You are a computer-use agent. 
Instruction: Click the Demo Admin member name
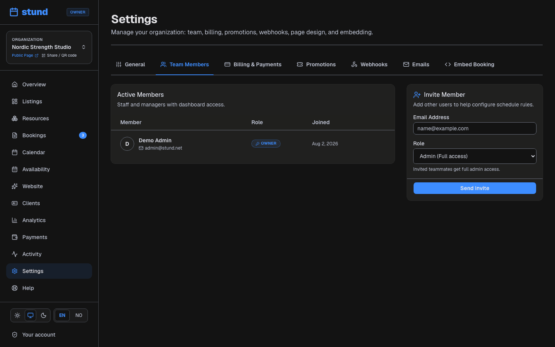(155, 140)
